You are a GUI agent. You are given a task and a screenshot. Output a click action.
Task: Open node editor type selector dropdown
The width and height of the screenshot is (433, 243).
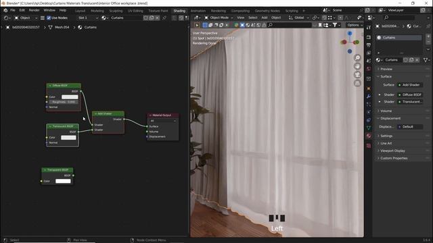point(7,18)
